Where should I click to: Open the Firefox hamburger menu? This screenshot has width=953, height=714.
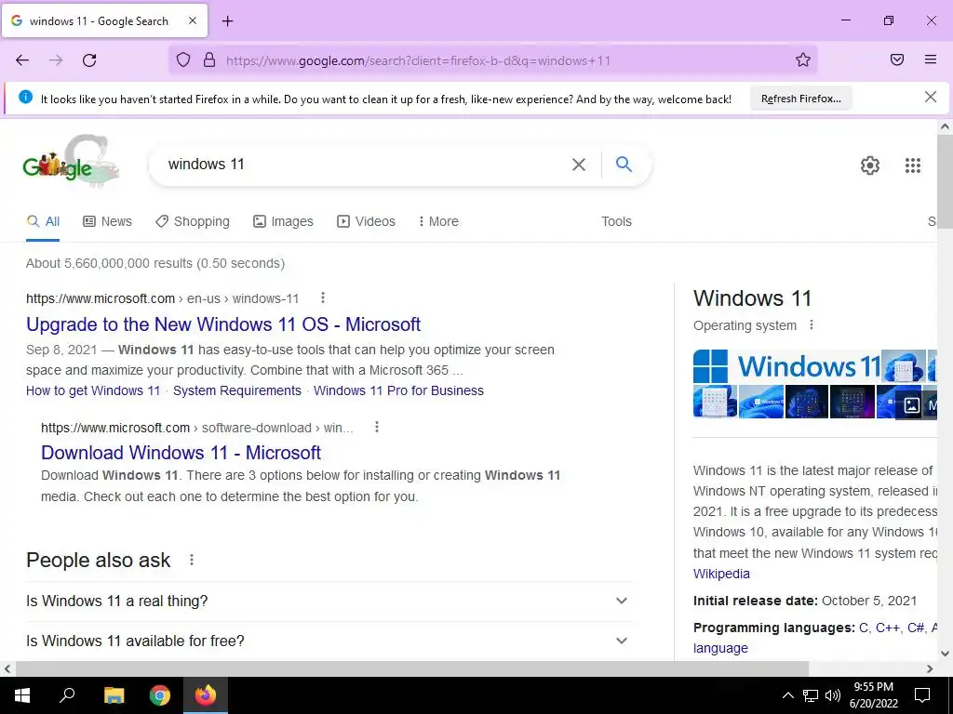(x=931, y=59)
